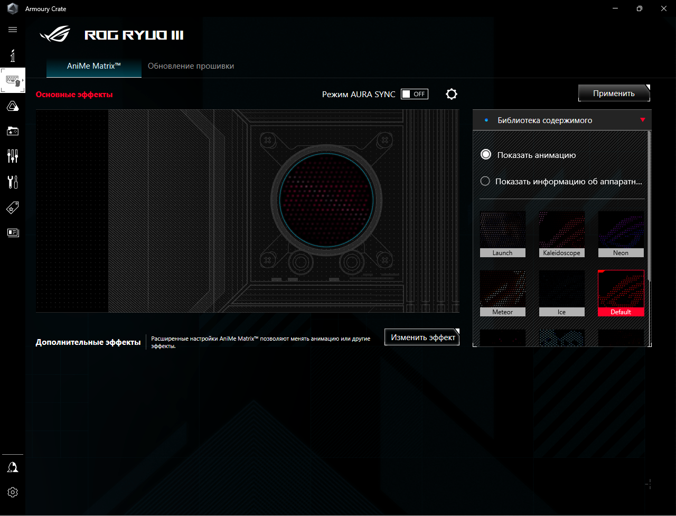Screen dimensions: 676x516
Task: Expand the Библиотека содержимого dropdown
Action: tap(562, 120)
